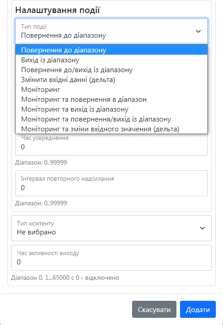This screenshot has height=325, width=223.
Task: Choose 'Моніторинг та зміни вхідного значення (дельта)'
Action: point(111,129)
